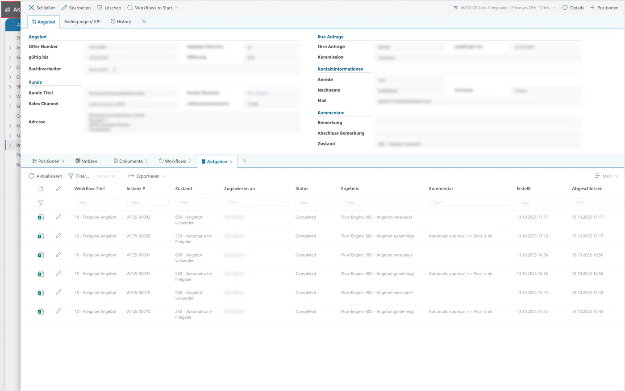This screenshot has width=625, height=391.
Task: Click the Stichworte search field
Action: pos(108,176)
